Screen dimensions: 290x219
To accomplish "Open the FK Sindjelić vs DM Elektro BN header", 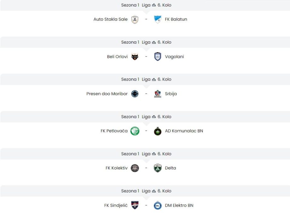I will click(x=146, y=191).
